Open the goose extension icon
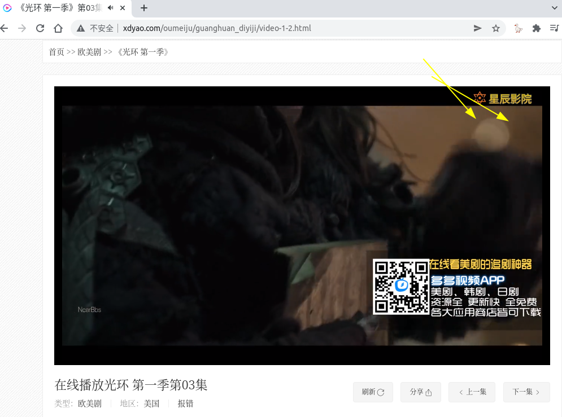This screenshot has width=562, height=417. [518, 28]
